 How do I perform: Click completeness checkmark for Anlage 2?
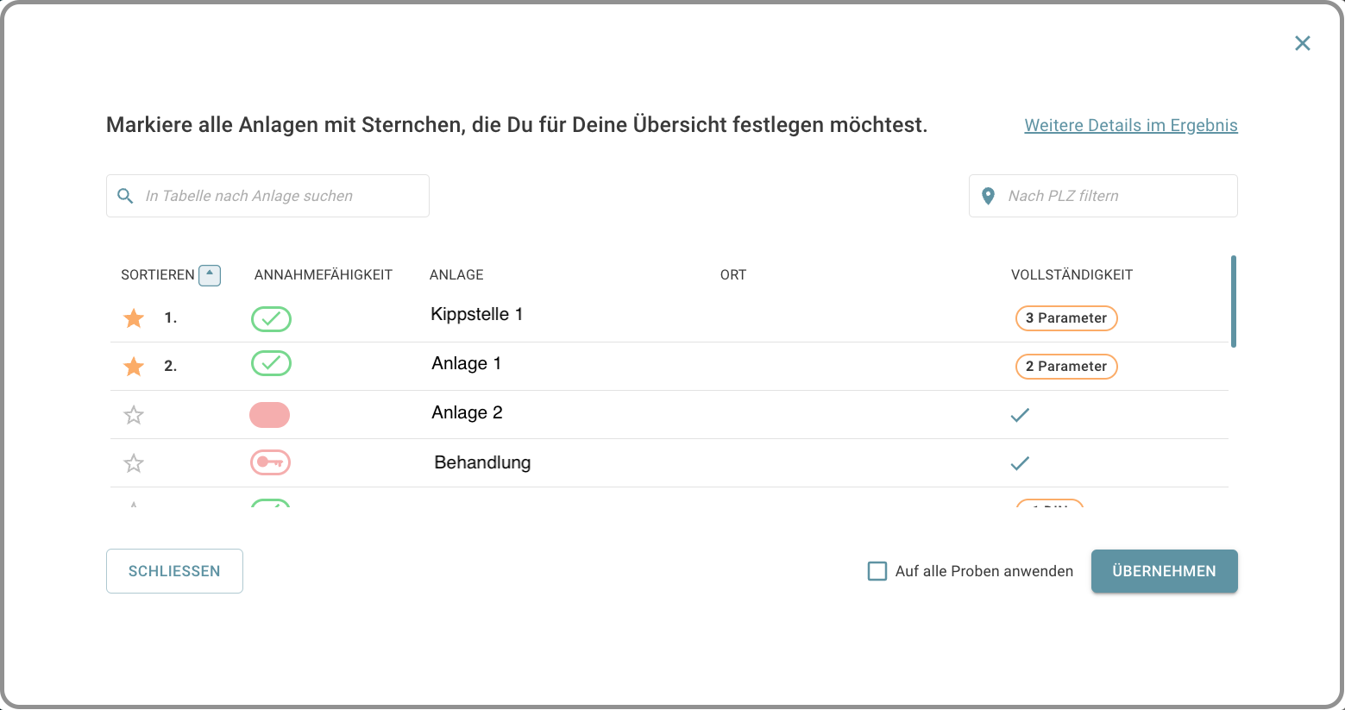click(x=1020, y=415)
